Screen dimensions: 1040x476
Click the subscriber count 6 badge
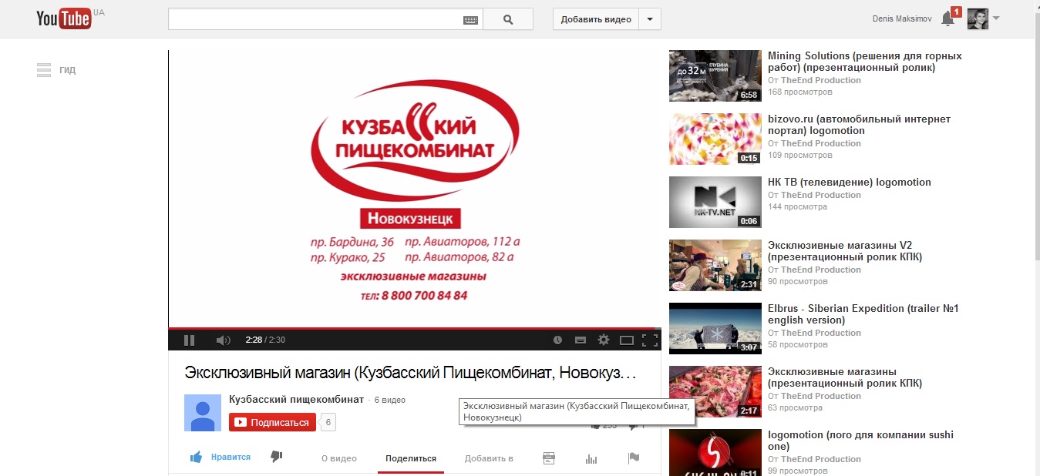[x=328, y=422]
